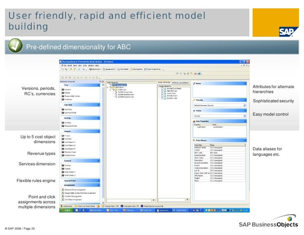Open the Cost Objects 5 dimension
Screen dimensions: 304x235
click(x=68, y=149)
